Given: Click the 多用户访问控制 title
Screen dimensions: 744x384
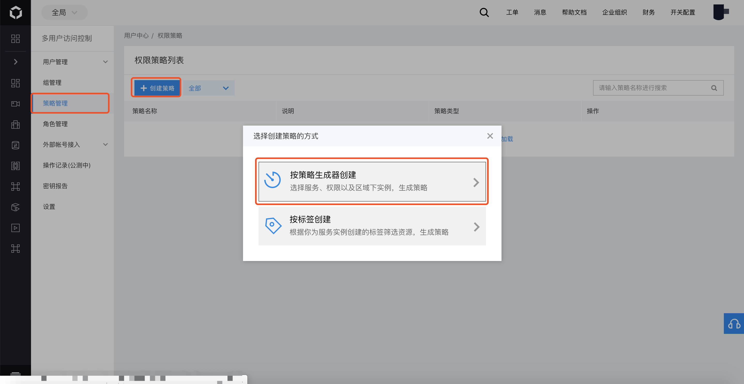Looking at the screenshot, I should point(67,39).
